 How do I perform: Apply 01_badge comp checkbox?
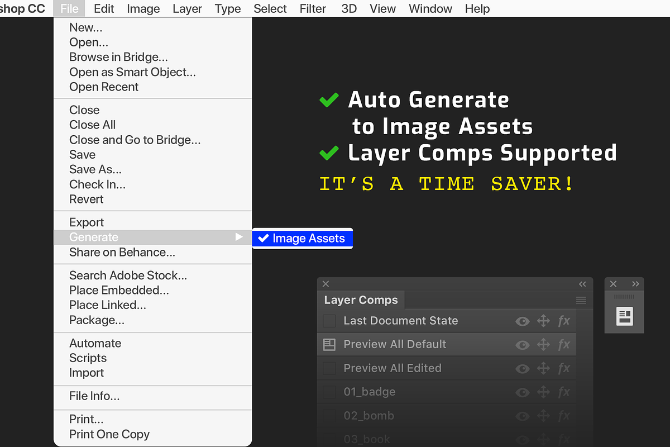click(x=329, y=392)
